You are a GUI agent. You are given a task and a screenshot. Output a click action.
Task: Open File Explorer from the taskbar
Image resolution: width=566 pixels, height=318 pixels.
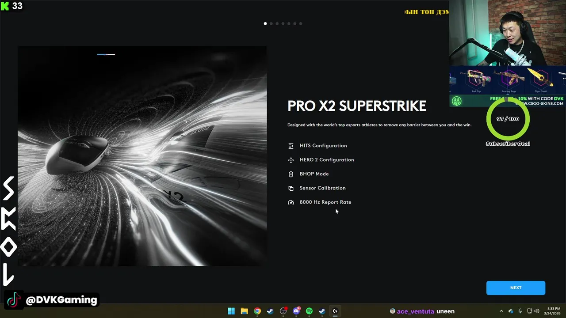[244, 311]
